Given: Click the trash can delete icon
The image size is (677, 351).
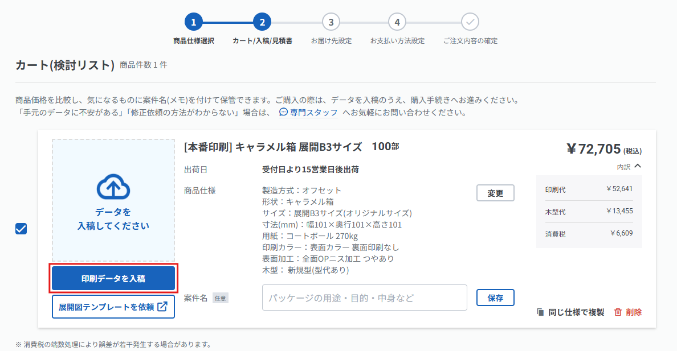Looking at the screenshot, I should (x=618, y=312).
